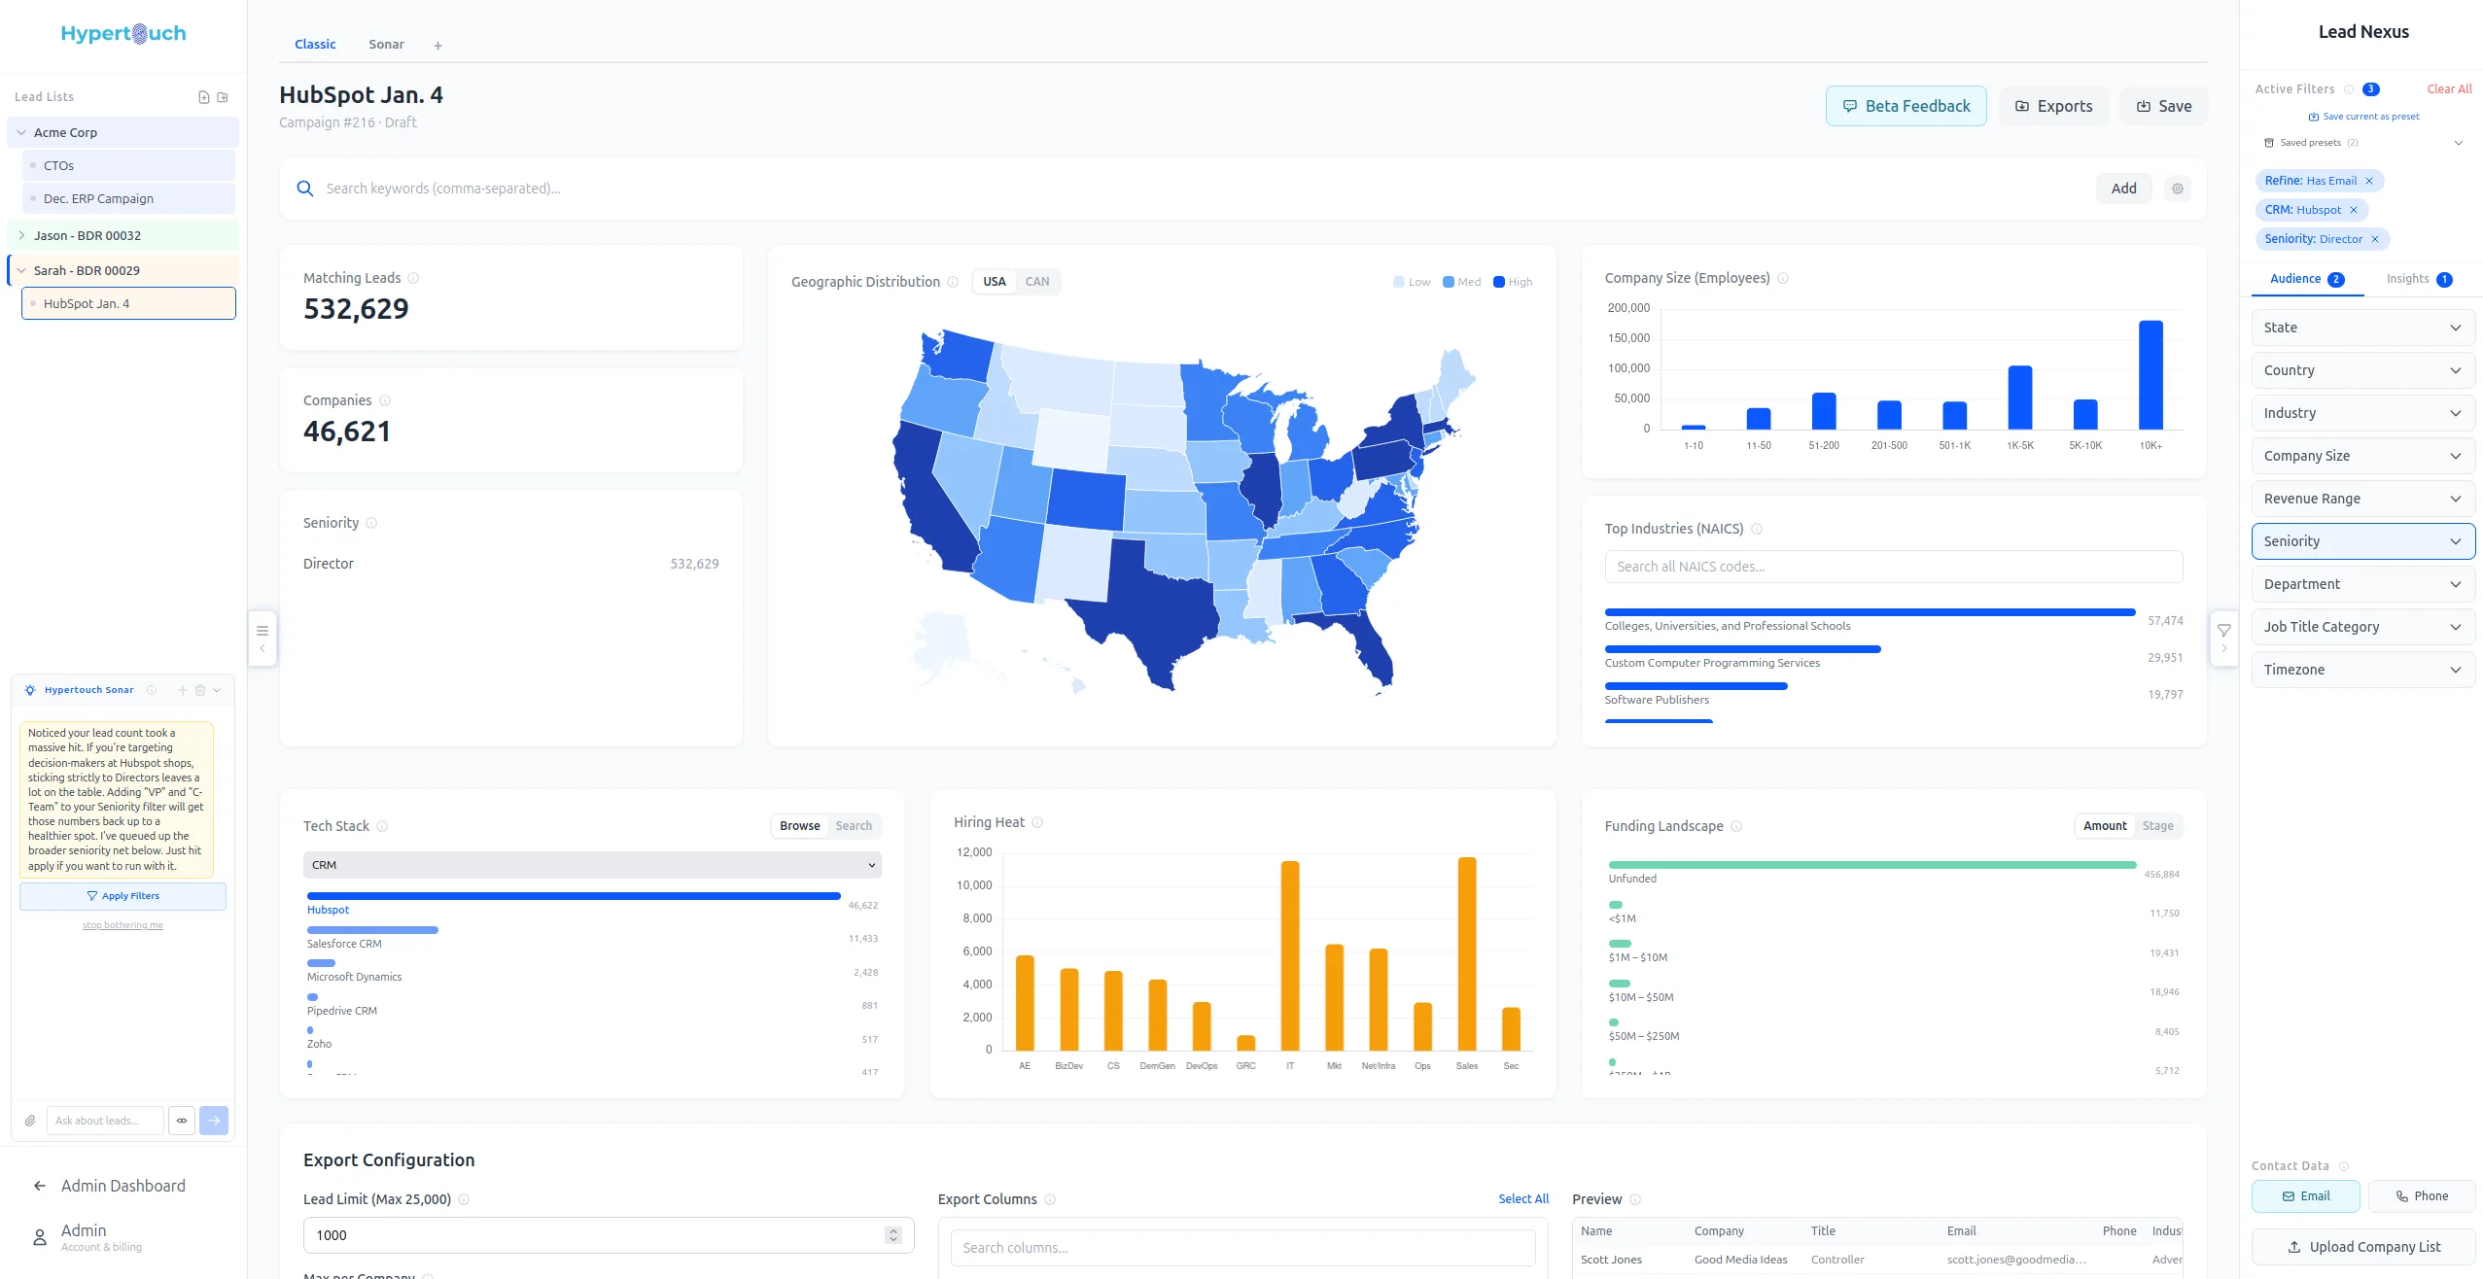Remove the CRM Hubspot filter chip
Screen dimensions: 2483x1279
click(2354, 210)
